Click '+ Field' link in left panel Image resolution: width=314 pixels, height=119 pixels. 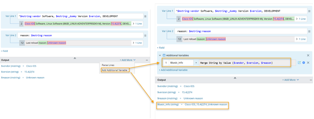pyautogui.click(x=4, y=51)
